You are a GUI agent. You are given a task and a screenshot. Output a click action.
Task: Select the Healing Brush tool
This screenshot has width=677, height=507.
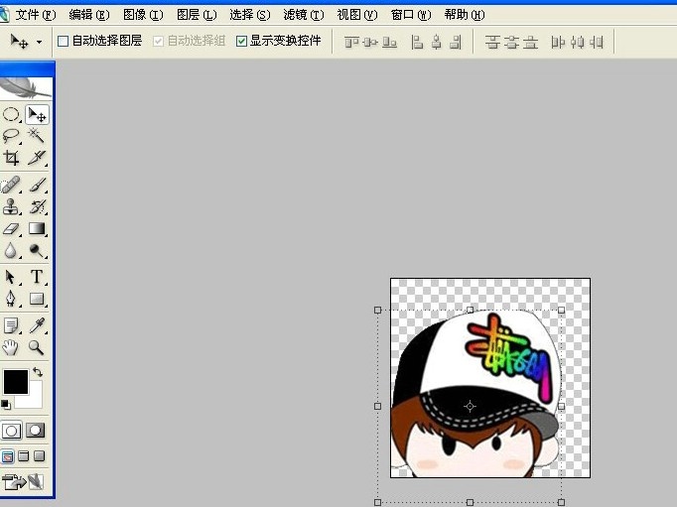click(11, 186)
